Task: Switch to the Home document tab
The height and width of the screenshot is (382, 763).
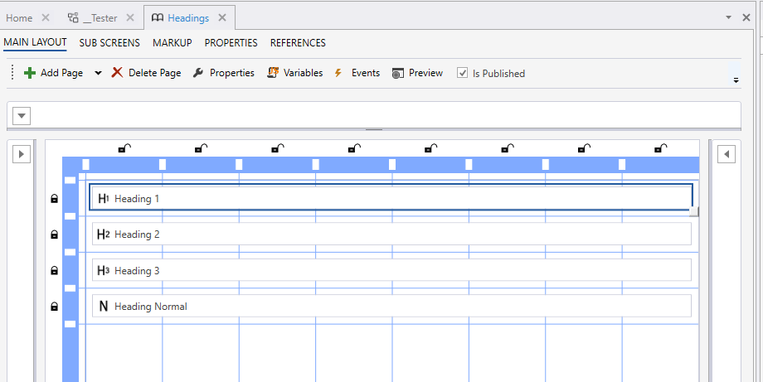Action: [x=19, y=18]
